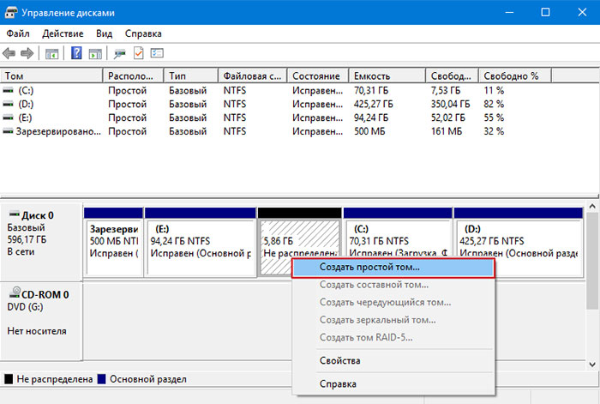
Task: Click the blue Основной раздел legend swatch
Action: [x=101, y=379]
